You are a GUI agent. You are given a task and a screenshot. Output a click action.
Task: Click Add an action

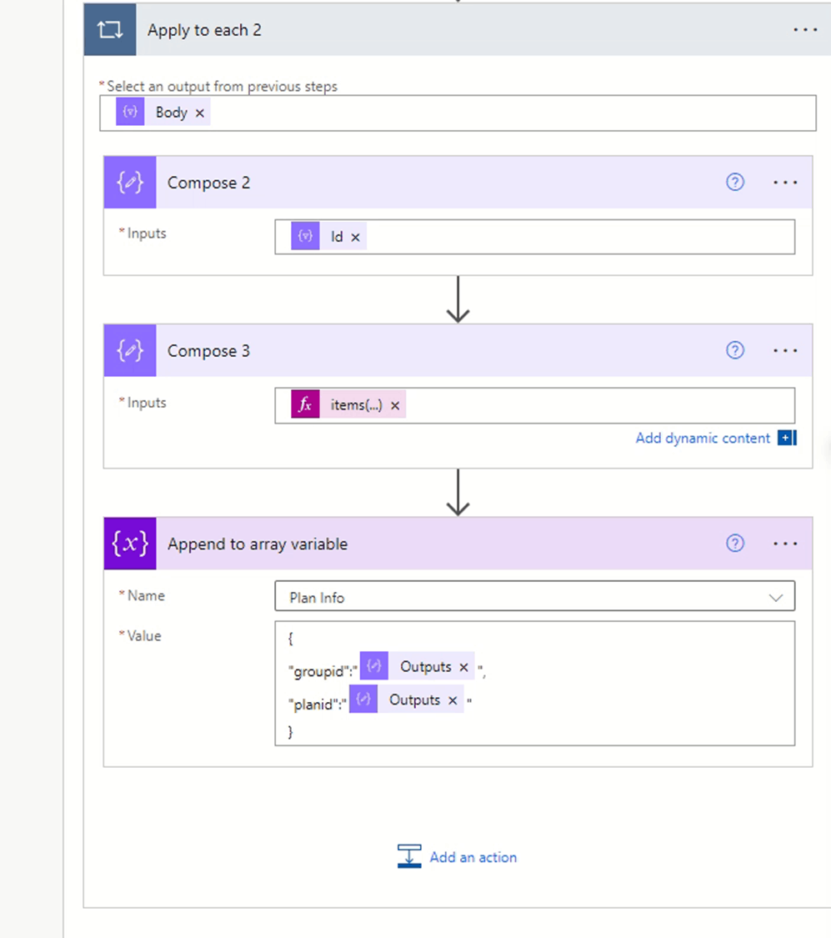coord(473,857)
